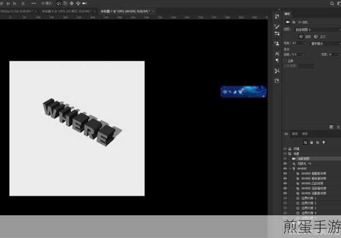Select 边界约束 3 in 3D panel
The height and width of the screenshot is (238, 341).
coord(312,208)
